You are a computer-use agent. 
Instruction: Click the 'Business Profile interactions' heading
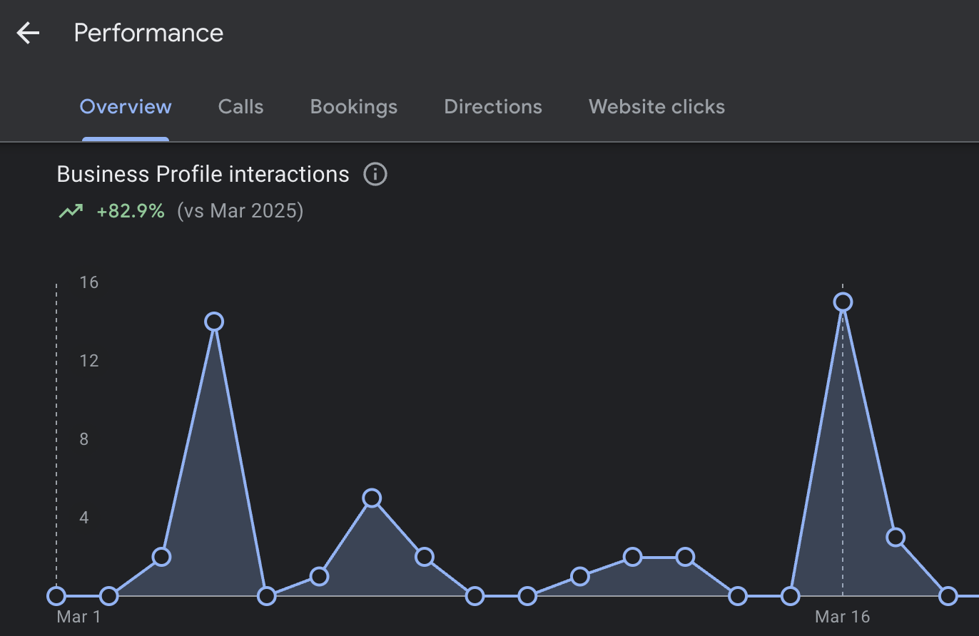tap(203, 174)
